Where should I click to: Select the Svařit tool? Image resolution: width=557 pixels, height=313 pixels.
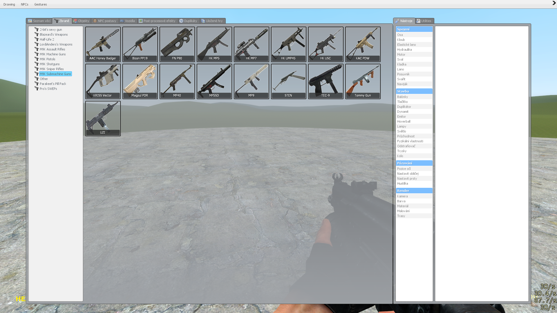(414, 79)
